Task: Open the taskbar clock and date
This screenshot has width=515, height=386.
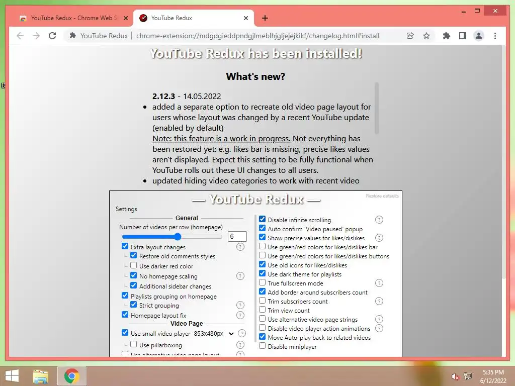Action: pos(493,376)
